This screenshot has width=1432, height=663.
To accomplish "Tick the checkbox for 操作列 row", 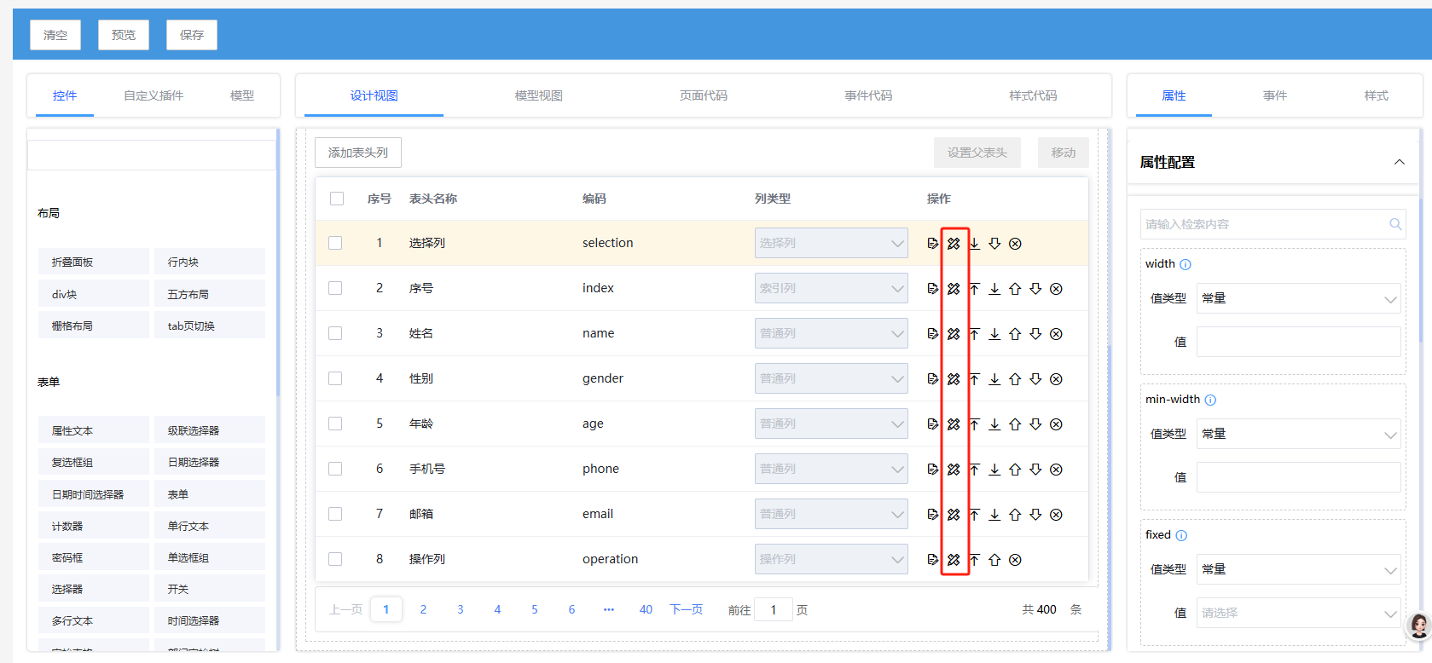I will coord(335,559).
